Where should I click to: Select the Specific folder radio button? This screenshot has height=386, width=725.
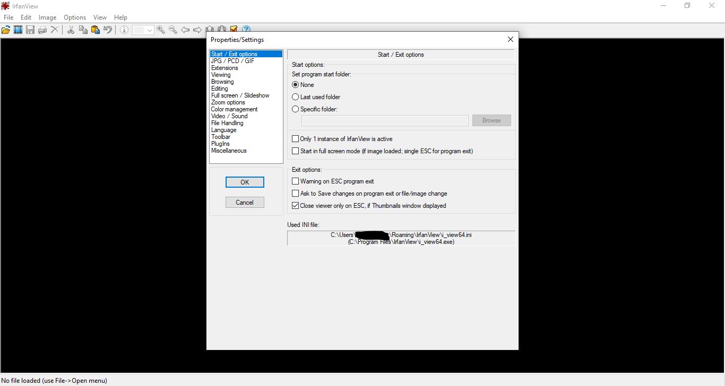coord(296,109)
